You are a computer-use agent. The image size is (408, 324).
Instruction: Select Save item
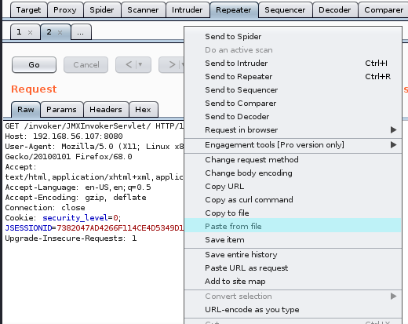(x=293, y=240)
